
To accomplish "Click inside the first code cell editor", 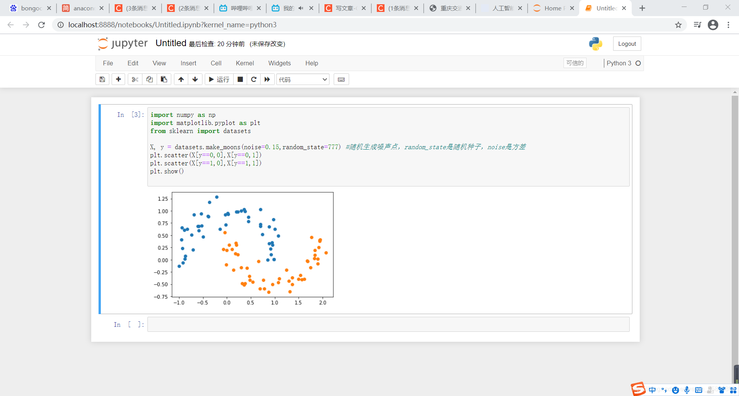I will coord(388,147).
